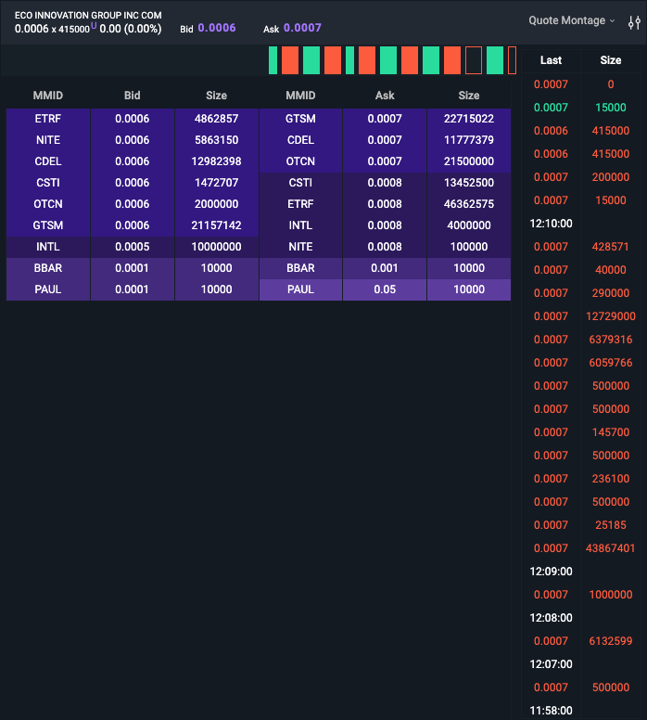647x720 pixels.
Task: Select trade size 6379316
Action: pyautogui.click(x=610, y=340)
